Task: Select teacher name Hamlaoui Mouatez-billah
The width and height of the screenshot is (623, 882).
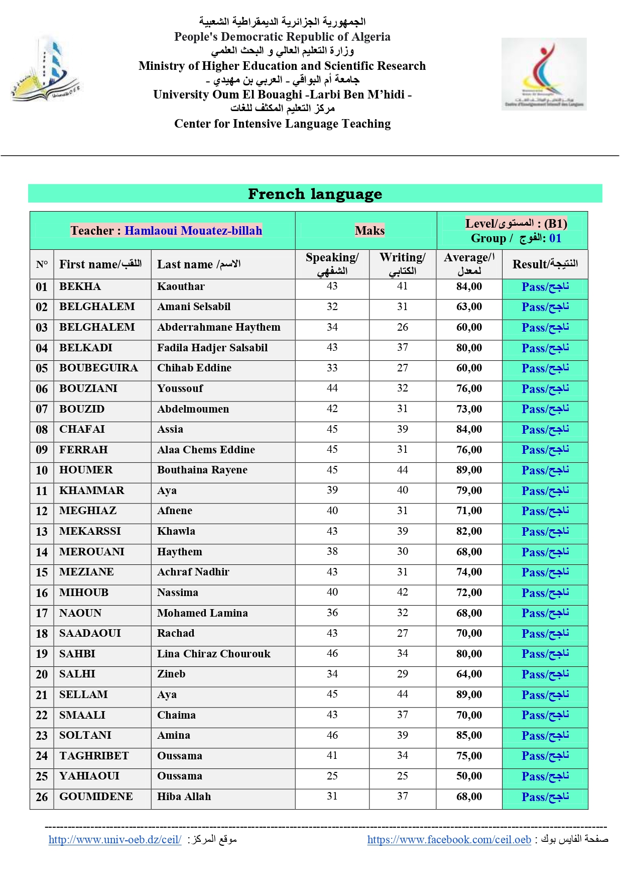Action: point(193,231)
